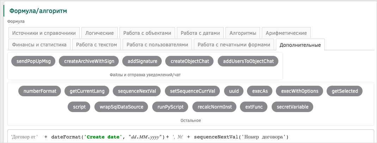Click the Файлы и отправка уведомлений/чат label
This screenshot has width=377, height=143.
(145, 74)
